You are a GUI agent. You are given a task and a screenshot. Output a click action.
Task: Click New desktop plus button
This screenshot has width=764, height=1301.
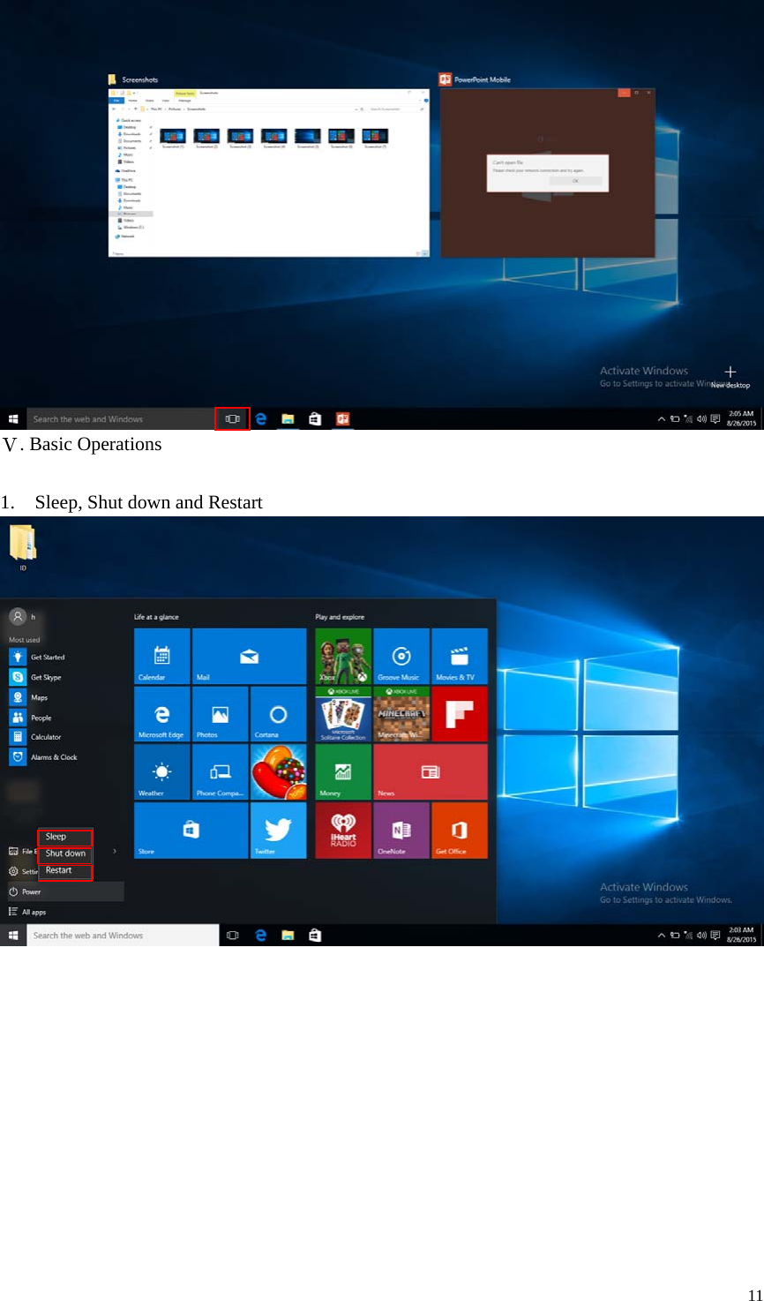tap(730, 376)
